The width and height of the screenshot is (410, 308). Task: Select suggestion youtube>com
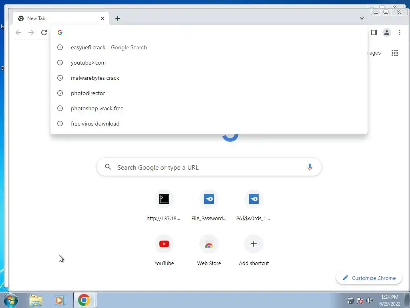[x=209, y=63]
